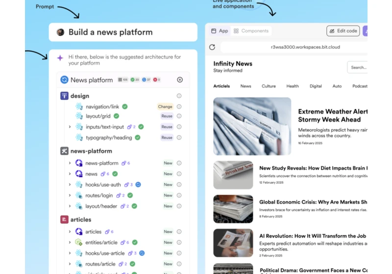The width and height of the screenshot is (392, 274).
Task: Click the Podcast category tab
Action: coord(360,86)
